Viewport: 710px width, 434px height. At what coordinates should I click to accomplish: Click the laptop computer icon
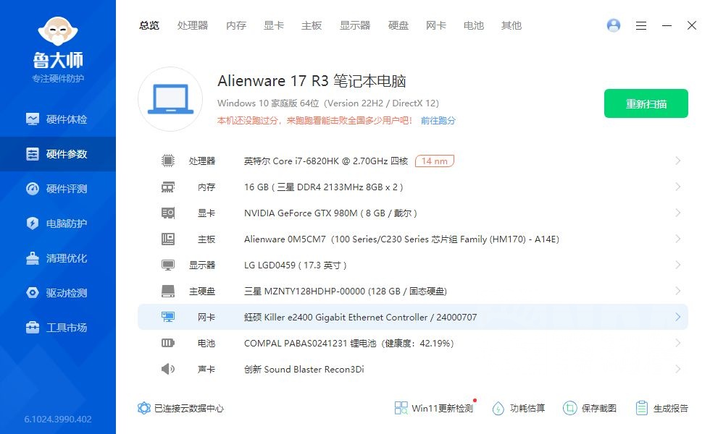click(170, 99)
